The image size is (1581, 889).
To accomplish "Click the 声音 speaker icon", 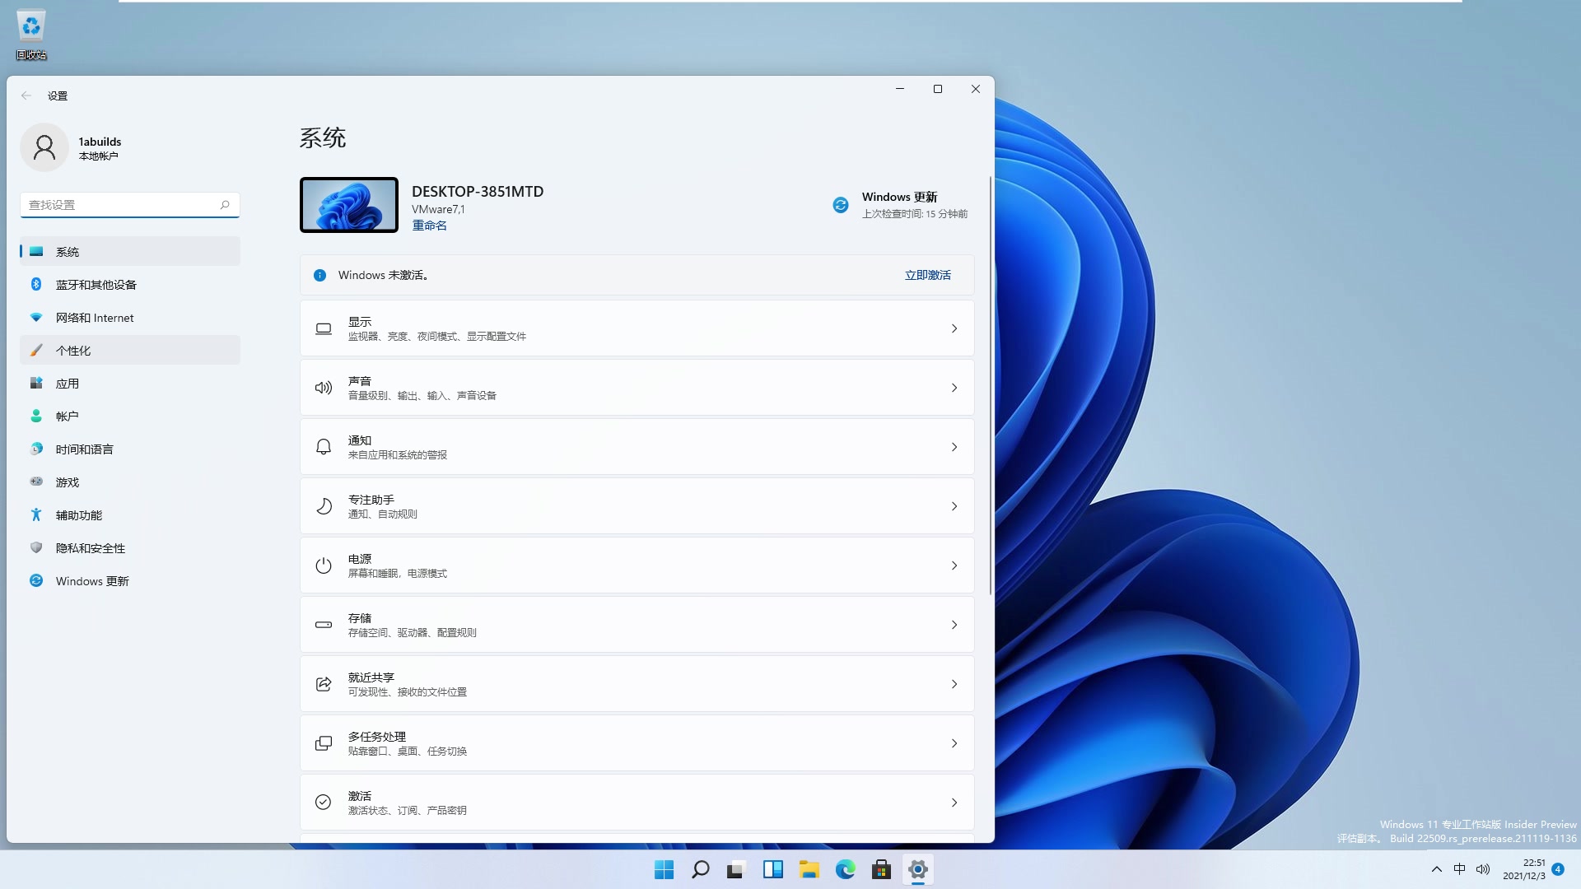I will [x=324, y=388].
